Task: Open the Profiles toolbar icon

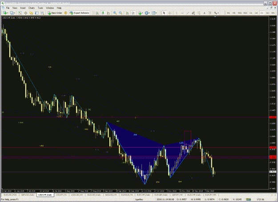Action: pyautogui.click(x=12, y=13)
